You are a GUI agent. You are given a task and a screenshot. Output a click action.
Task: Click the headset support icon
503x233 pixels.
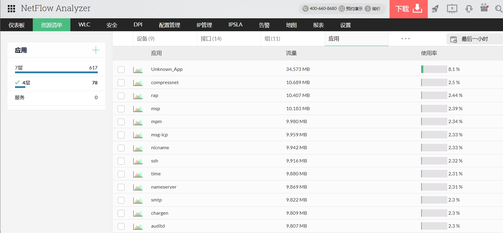pos(469,9)
